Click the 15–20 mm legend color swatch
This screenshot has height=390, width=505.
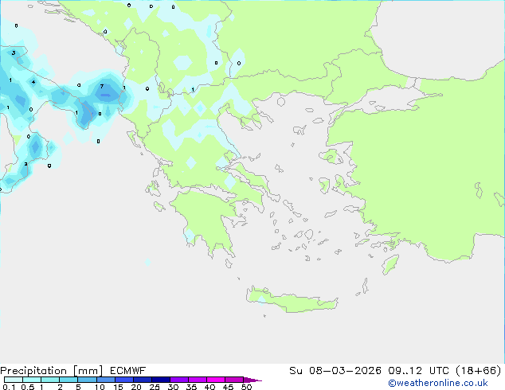(123, 380)
